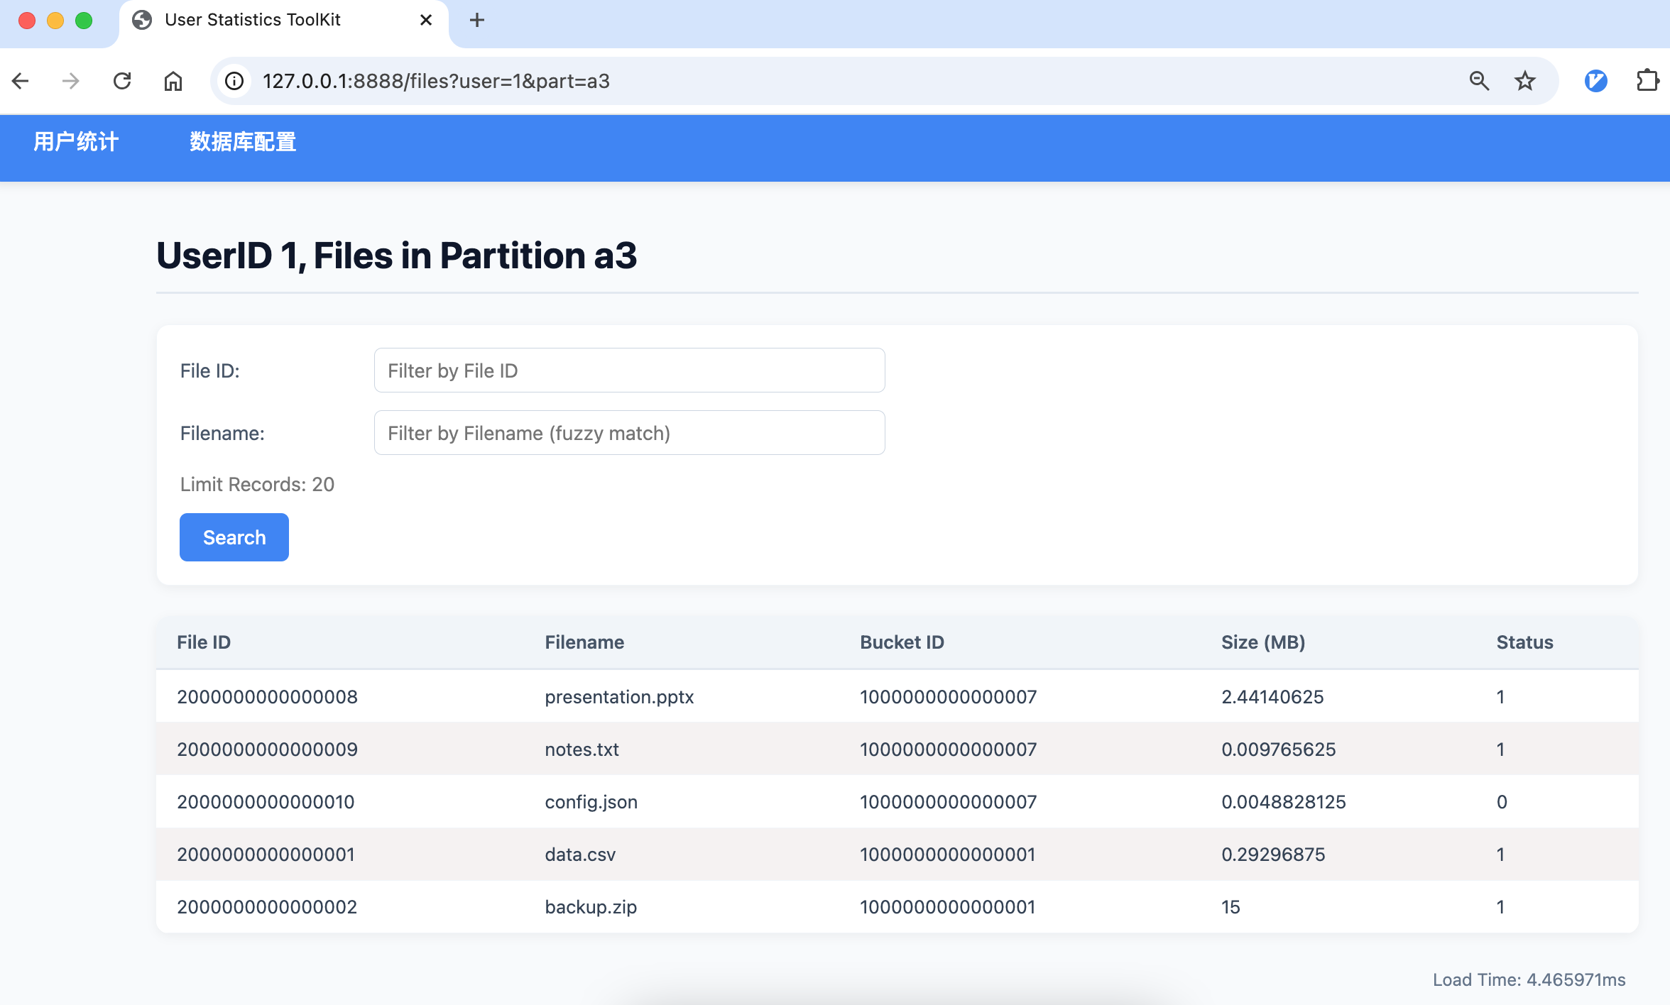The height and width of the screenshot is (1005, 1670).
Task: Bookmark this page with the star icon
Action: [1524, 81]
